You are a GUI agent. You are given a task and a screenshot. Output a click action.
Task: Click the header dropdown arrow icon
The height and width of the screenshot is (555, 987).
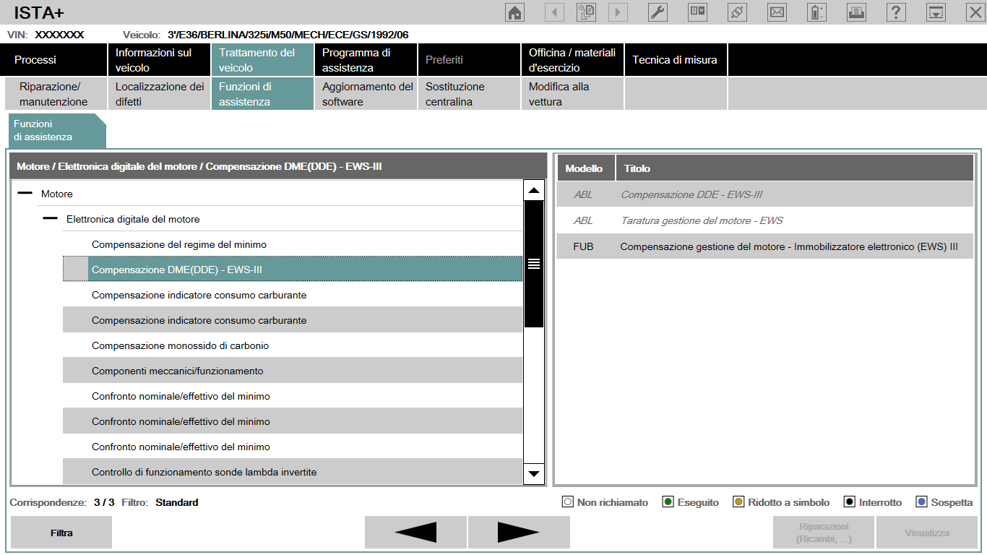coord(936,12)
